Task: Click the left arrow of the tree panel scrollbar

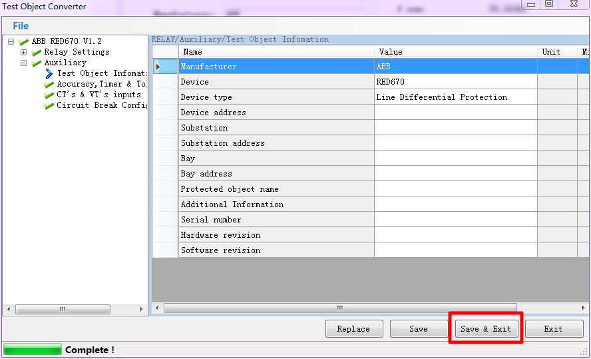Action: [x=9, y=309]
